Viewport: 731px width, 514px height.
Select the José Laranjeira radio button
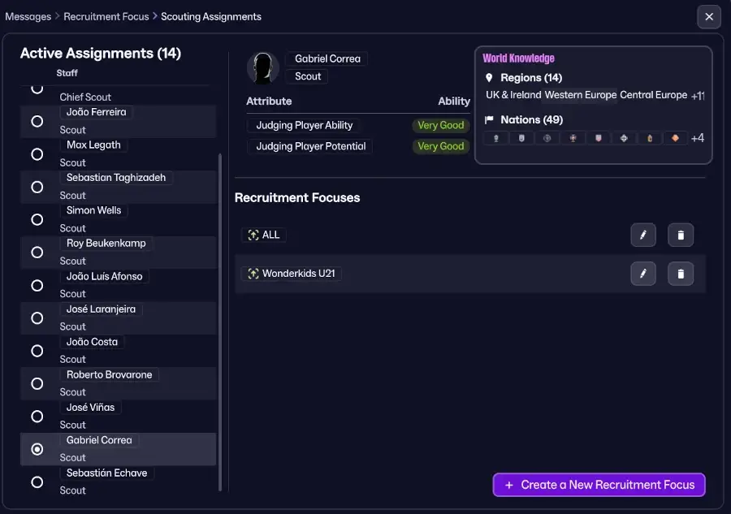[37, 317]
